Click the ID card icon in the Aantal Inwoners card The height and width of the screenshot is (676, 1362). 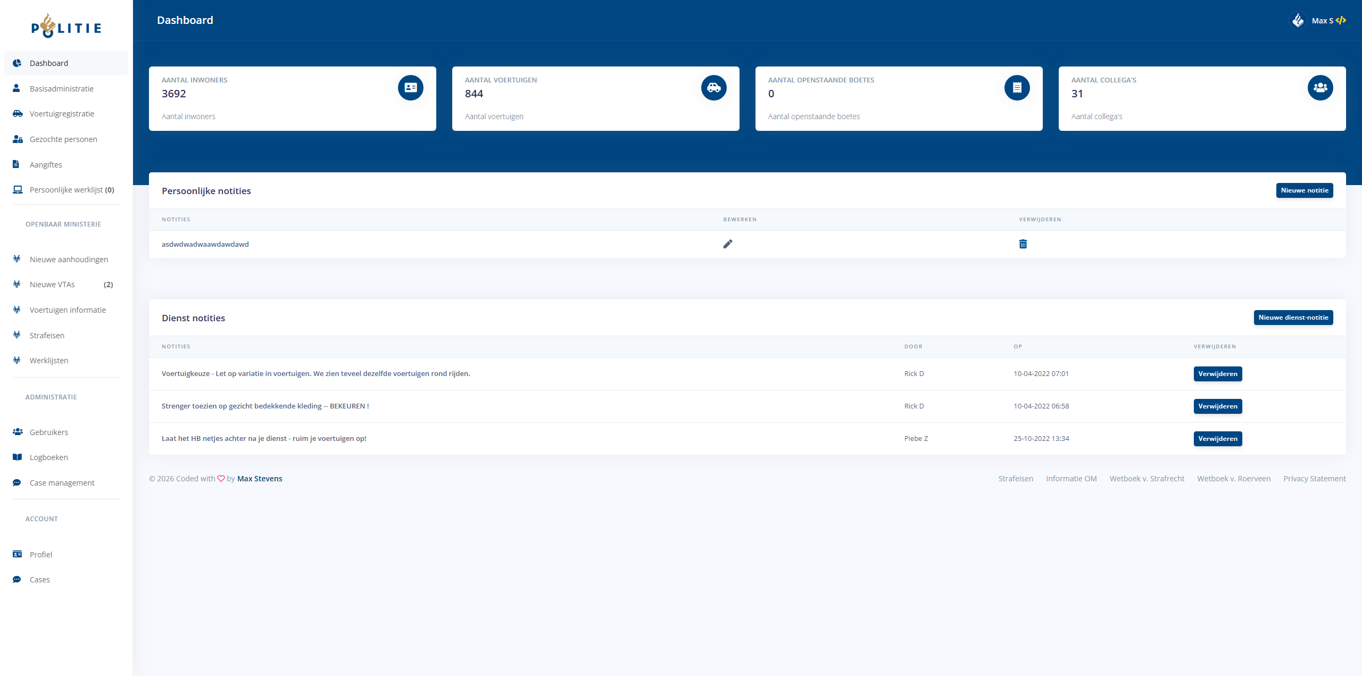(x=410, y=88)
